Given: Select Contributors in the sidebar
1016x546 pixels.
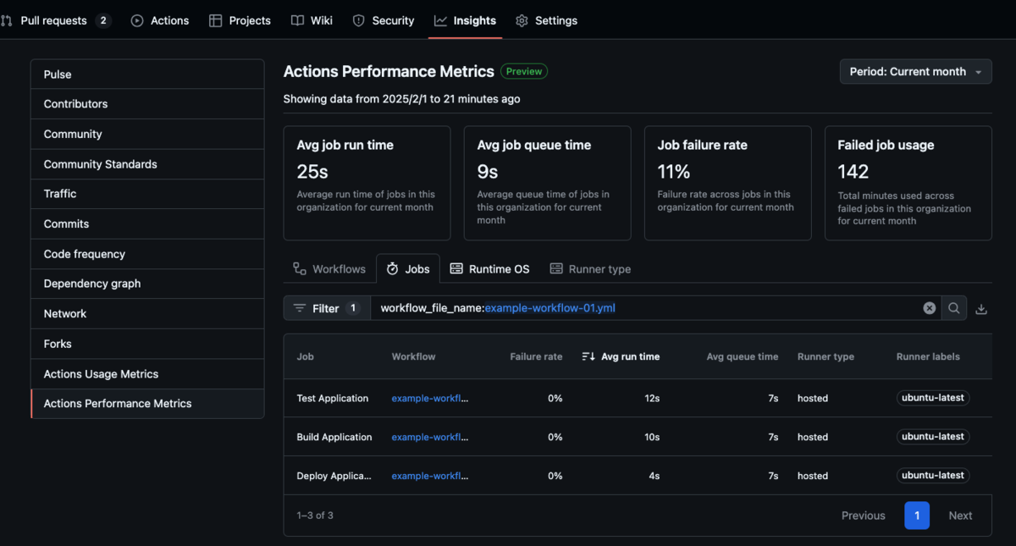Looking at the screenshot, I should tap(147, 104).
